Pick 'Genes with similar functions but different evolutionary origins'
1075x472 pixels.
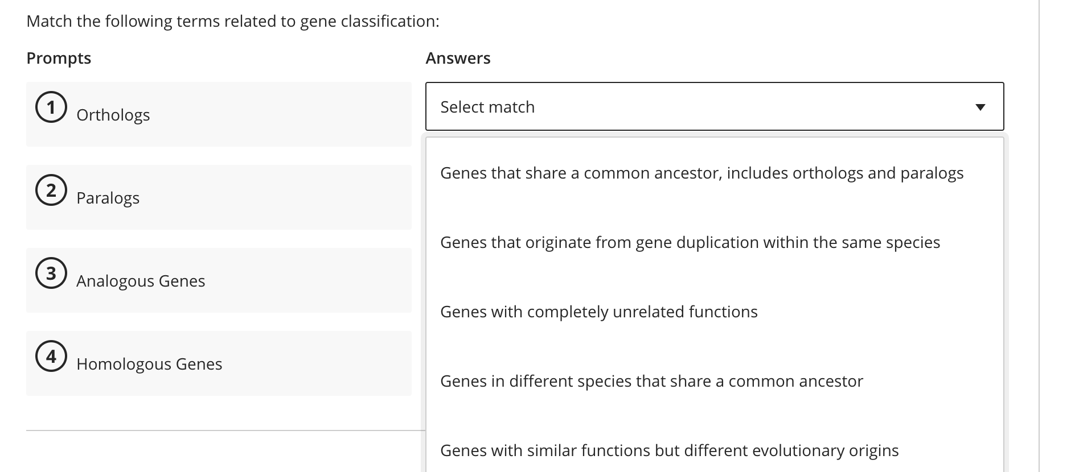point(670,450)
